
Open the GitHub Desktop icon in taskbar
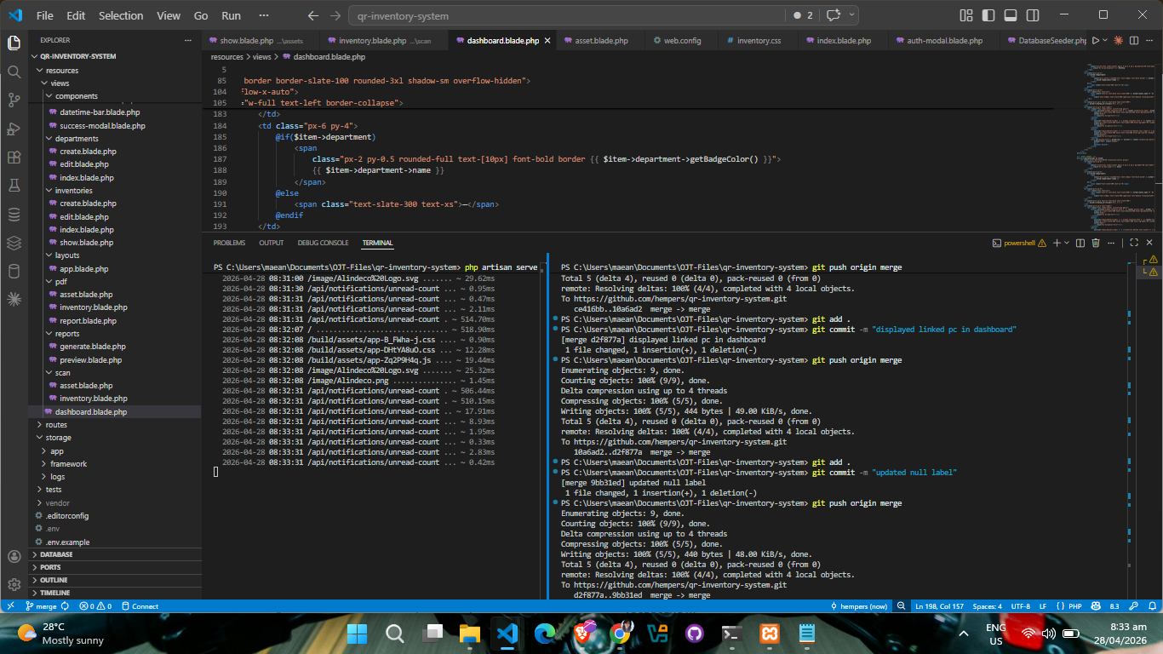click(694, 634)
